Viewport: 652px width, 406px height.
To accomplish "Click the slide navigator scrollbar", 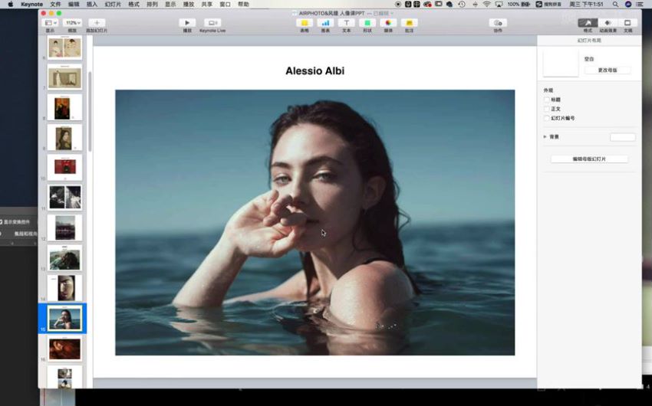I will 90,111.
